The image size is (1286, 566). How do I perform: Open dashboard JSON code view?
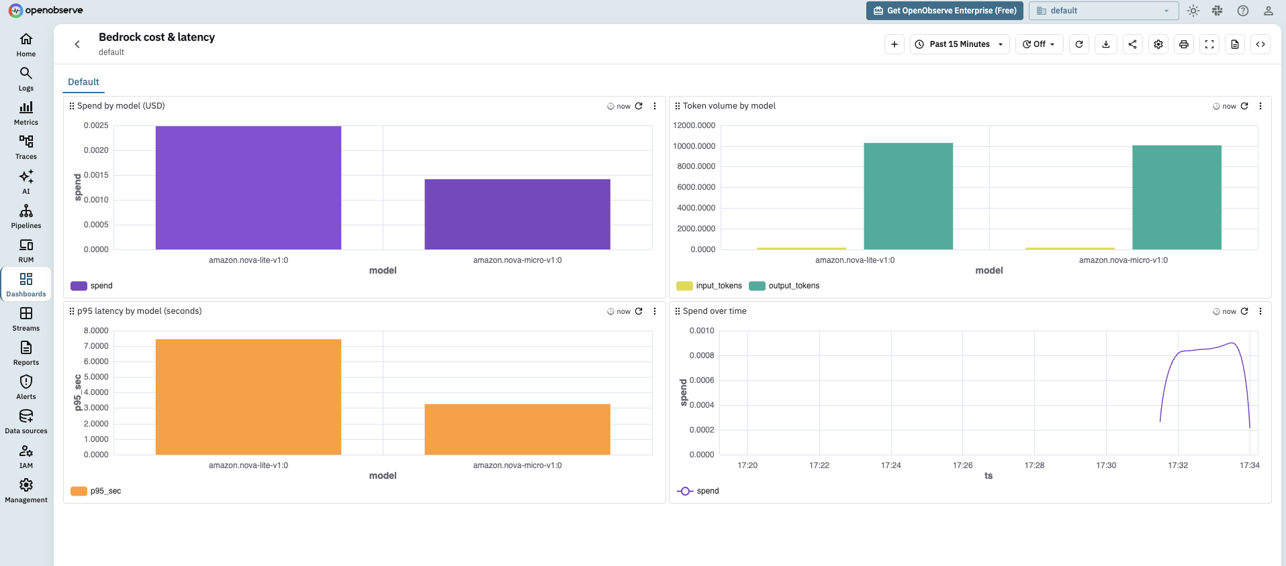coord(1260,44)
